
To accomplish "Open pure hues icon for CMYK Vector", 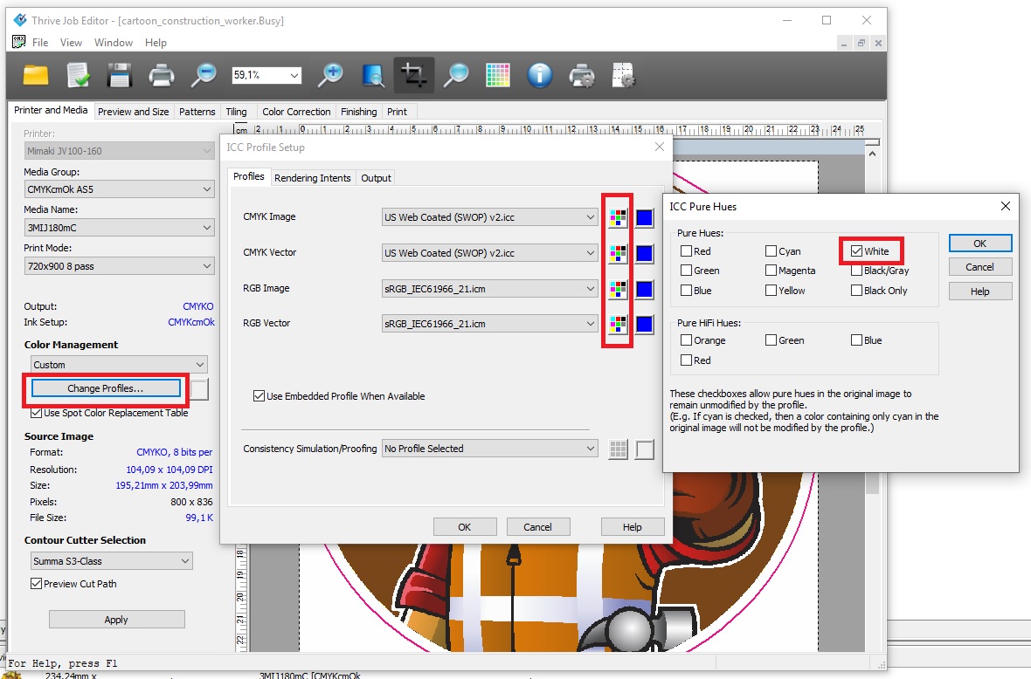I will [618, 253].
